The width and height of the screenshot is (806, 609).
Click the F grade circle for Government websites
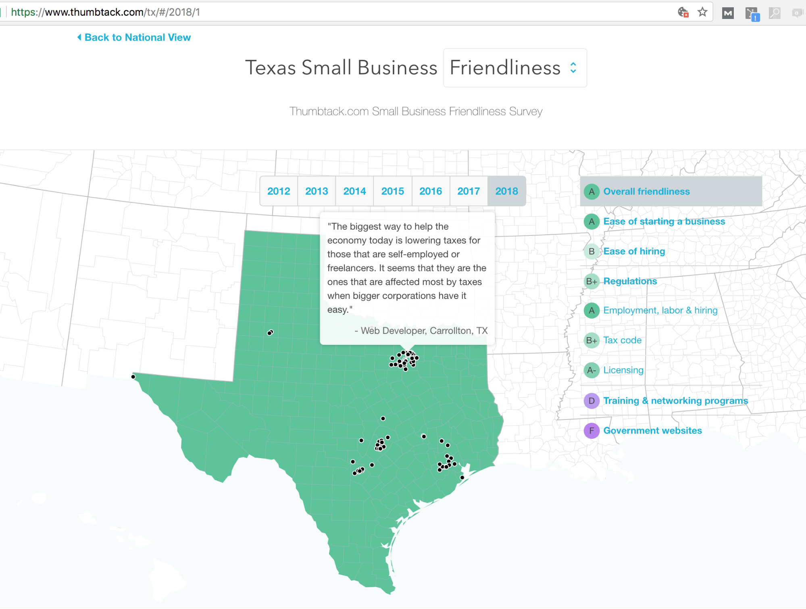[591, 431]
